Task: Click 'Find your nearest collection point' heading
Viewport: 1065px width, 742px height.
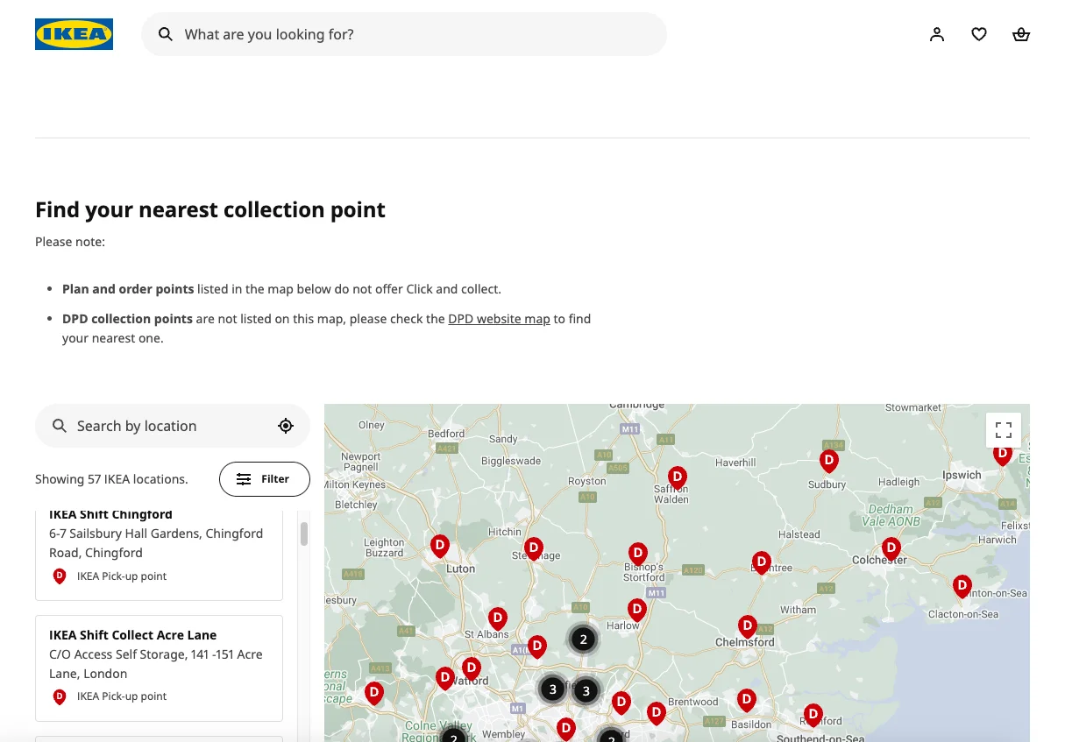Action: pos(210,210)
